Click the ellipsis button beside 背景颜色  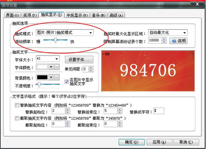57,77
